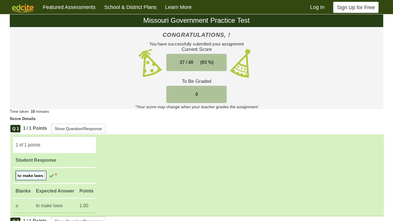The image size is (393, 221).
Task: Click the 'Expected Answer' column header
Action: pyautogui.click(x=55, y=191)
